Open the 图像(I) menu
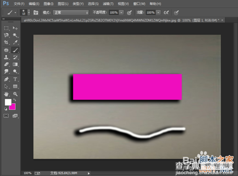The width and height of the screenshot is (238, 176). click(x=49, y=4)
